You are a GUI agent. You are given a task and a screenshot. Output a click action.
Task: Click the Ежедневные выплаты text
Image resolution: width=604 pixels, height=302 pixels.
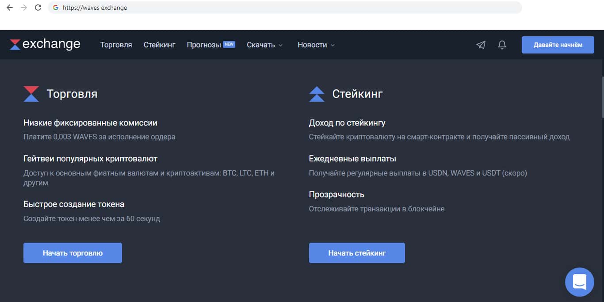click(x=352, y=159)
